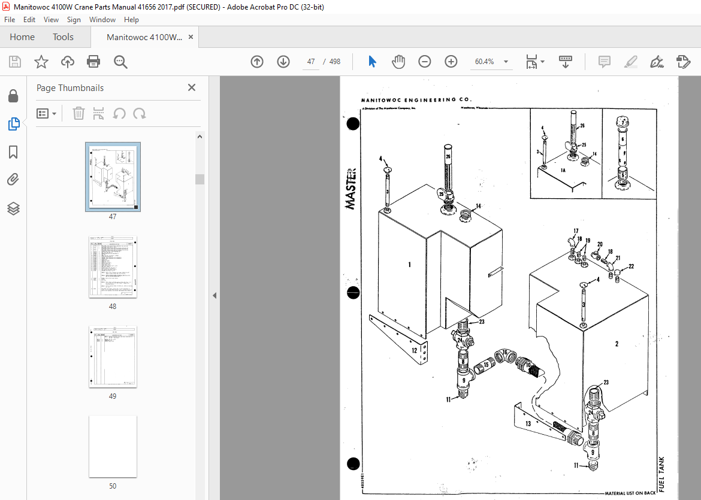Select page 49 thumbnail
Screen dimensions: 701x500
pos(113,357)
